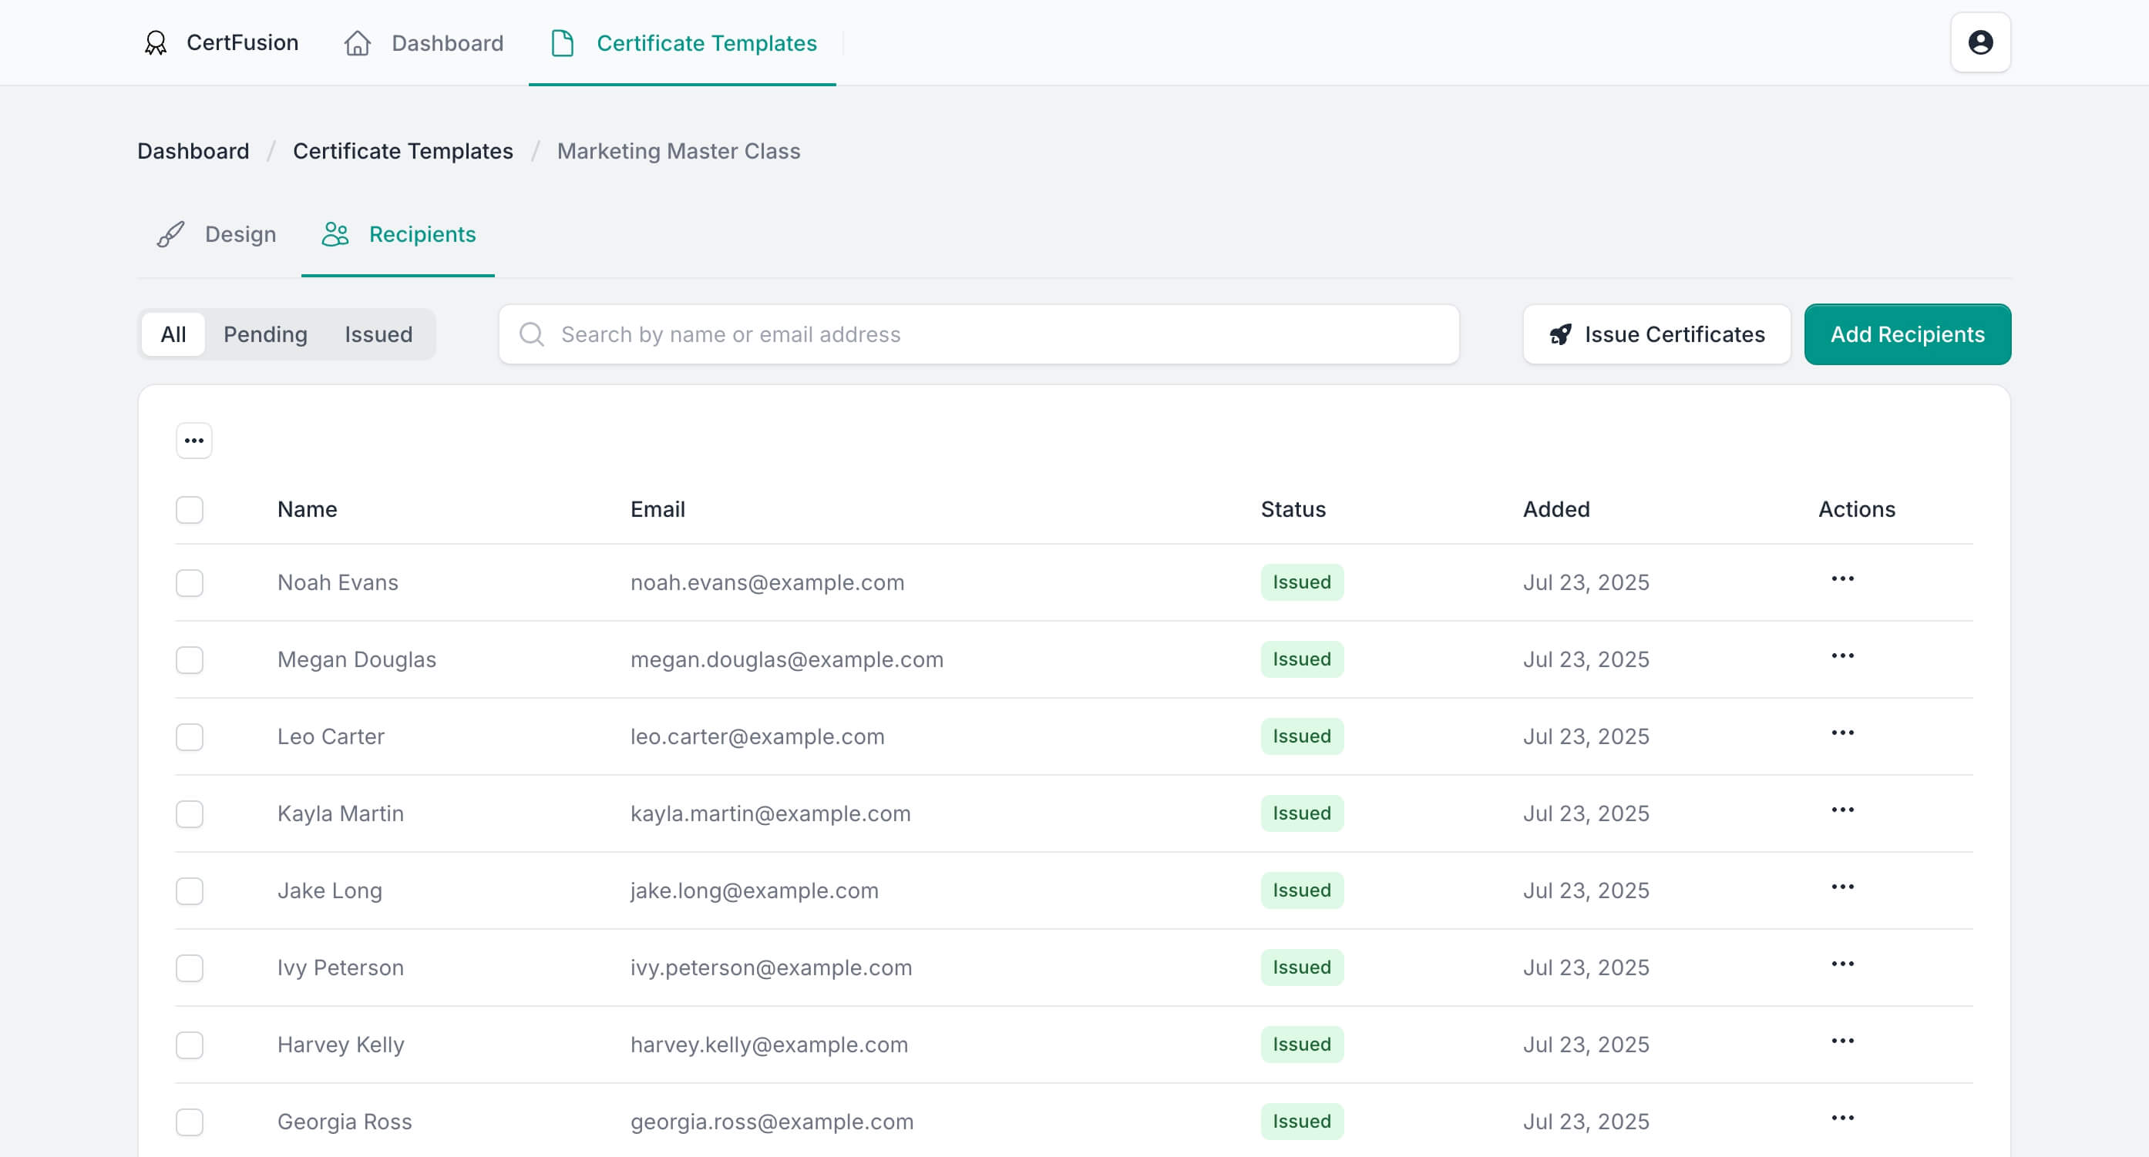Check the box for Noah Evans

coord(190,582)
